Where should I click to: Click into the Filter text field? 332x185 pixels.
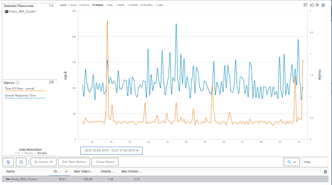pyautogui.click(x=315, y=162)
